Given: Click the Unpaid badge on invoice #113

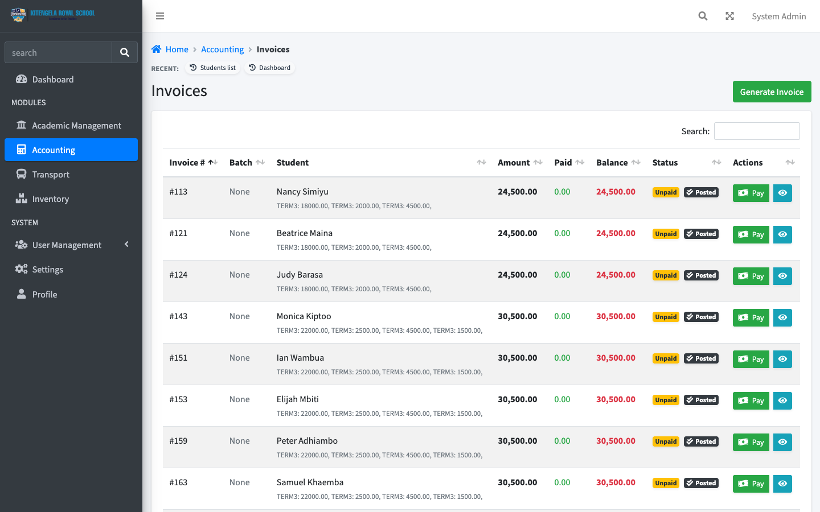Looking at the screenshot, I should click(666, 192).
